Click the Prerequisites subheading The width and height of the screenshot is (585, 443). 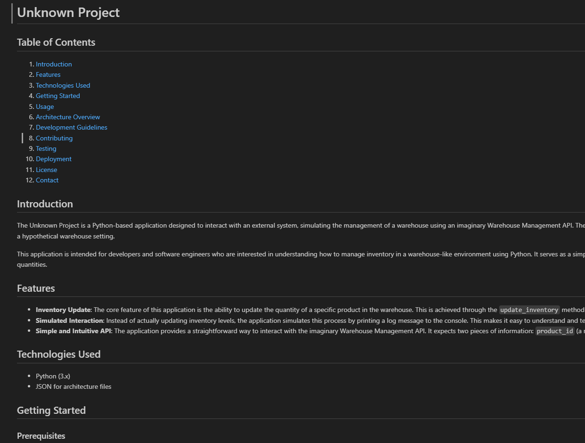tap(41, 436)
